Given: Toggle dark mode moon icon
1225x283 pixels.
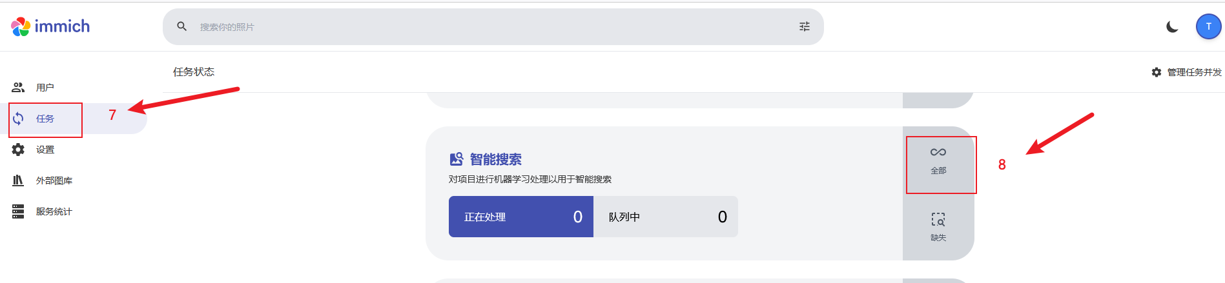Looking at the screenshot, I should [1172, 26].
